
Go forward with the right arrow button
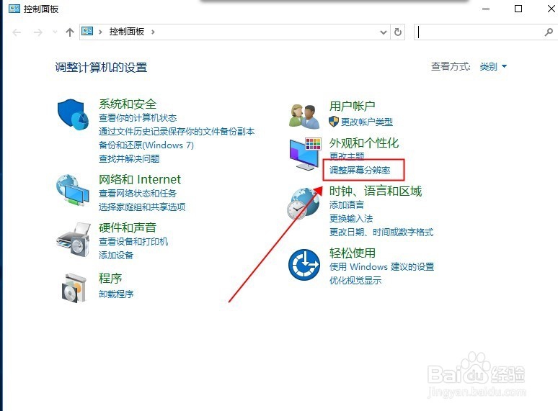pyautogui.click(x=37, y=32)
